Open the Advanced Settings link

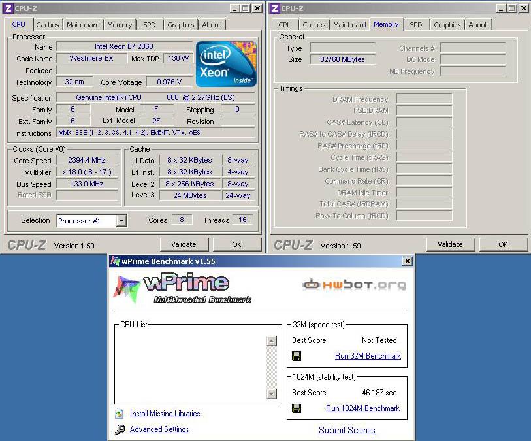[159, 429]
